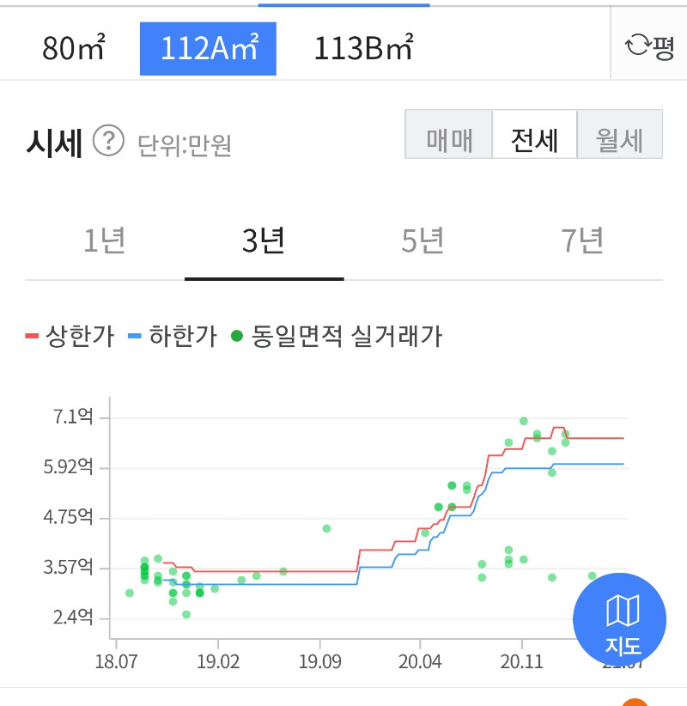Switch price type to 매매
Screen dimensions: 687x706
(x=449, y=134)
